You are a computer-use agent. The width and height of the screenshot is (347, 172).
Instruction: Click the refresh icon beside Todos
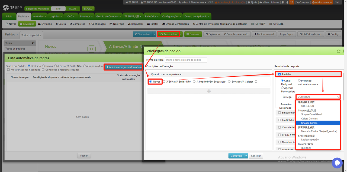(33, 43)
